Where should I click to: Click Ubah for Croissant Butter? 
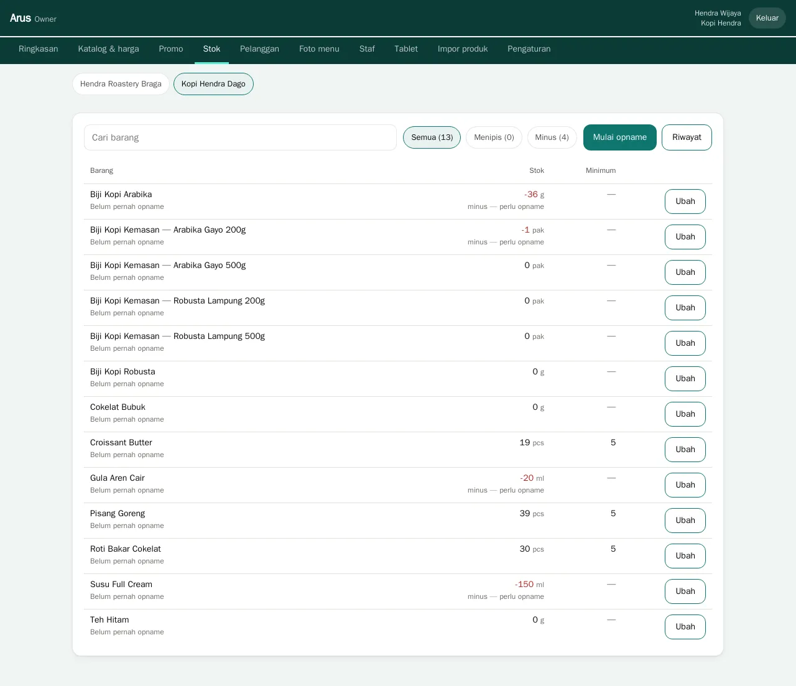685,450
